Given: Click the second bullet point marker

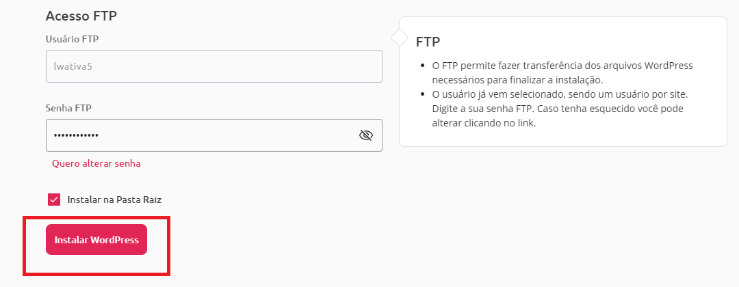Looking at the screenshot, I should click(423, 94).
